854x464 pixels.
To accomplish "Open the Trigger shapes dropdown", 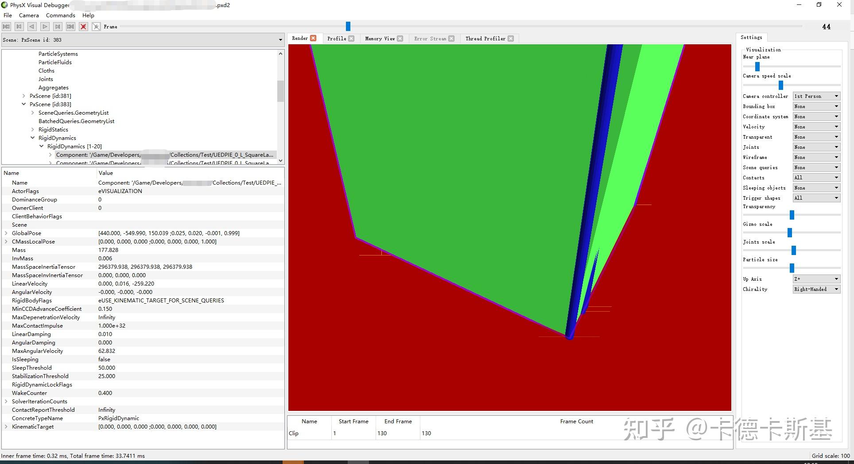I will point(816,198).
